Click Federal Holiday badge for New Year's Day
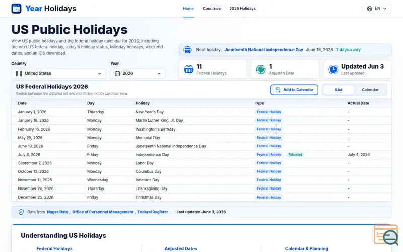403x252 pixels. coord(269,112)
